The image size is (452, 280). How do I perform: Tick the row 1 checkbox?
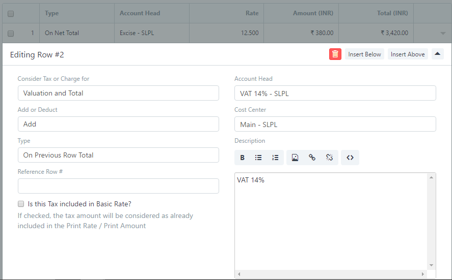11,34
